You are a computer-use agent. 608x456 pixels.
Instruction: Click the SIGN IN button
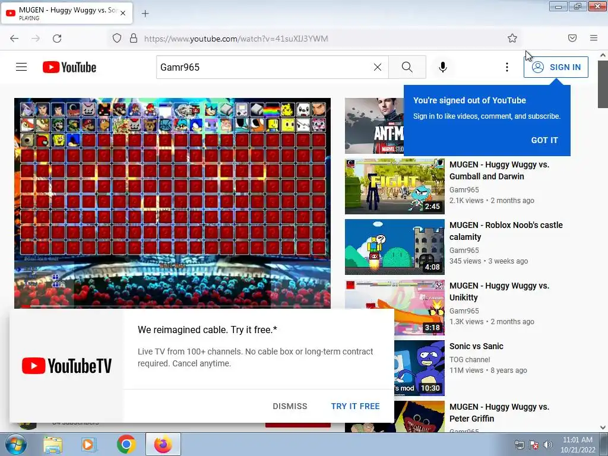(556, 67)
